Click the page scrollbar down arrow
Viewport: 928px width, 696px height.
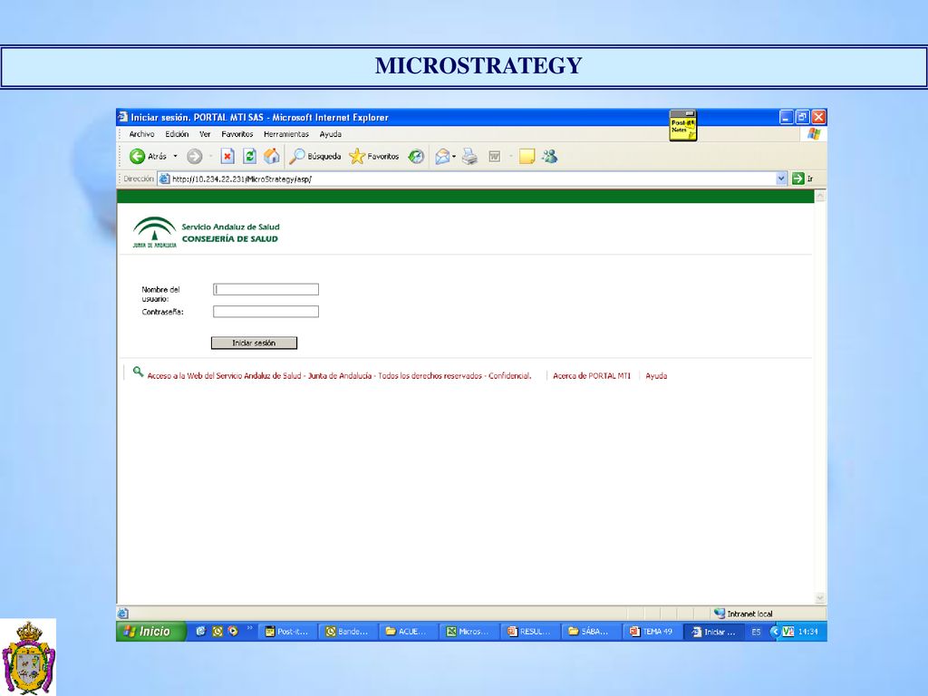click(x=819, y=598)
